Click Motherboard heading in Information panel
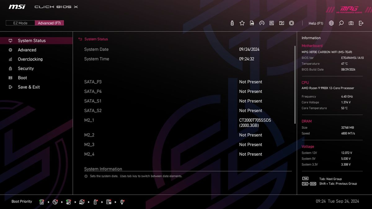This screenshot has height=209, width=372. 312,46
